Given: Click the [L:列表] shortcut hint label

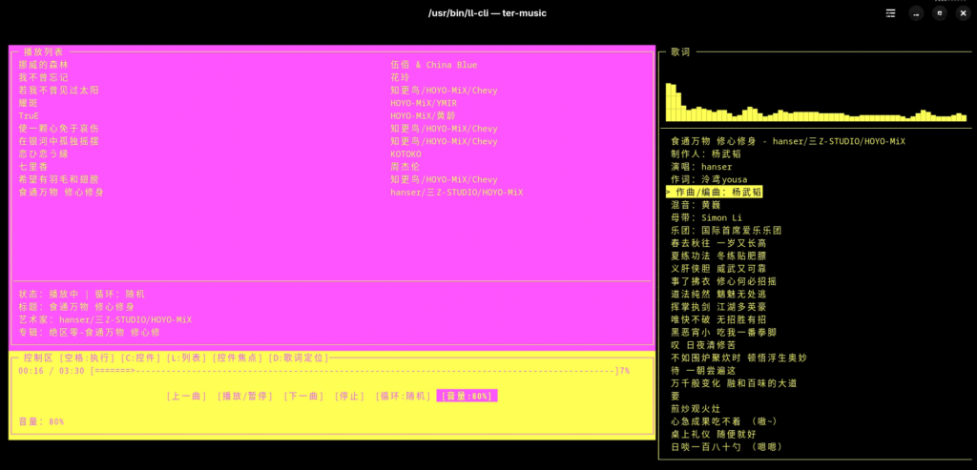Looking at the screenshot, I should pyautogui.click(x=186, y=358).
